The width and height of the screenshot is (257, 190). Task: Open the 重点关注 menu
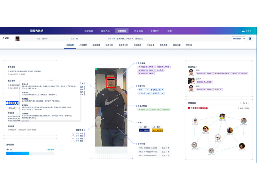pos(105,31)
